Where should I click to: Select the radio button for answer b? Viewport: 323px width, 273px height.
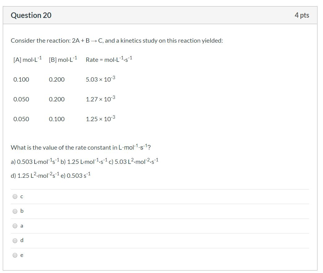[x=15, y=211]
